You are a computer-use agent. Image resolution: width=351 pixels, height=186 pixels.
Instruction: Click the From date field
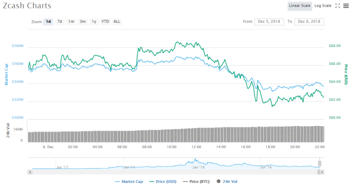pyautogui.click(x=269, y=21)
